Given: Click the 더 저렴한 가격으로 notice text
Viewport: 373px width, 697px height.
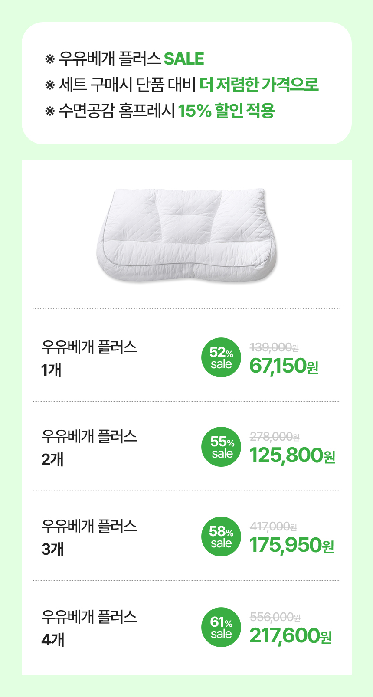Looking at the screenshot, I should pos(259,85).
